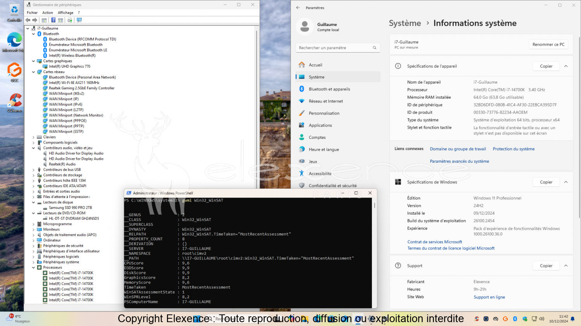Collapse the Spécifications de Windows section chevron
This screenshot has height=326, width=581.
click(x=566, y=182)
